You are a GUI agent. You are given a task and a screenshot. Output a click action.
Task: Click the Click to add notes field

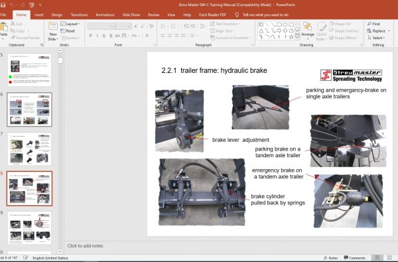85,246
